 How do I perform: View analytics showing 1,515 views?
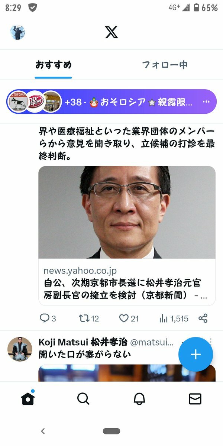coord(174,319)
